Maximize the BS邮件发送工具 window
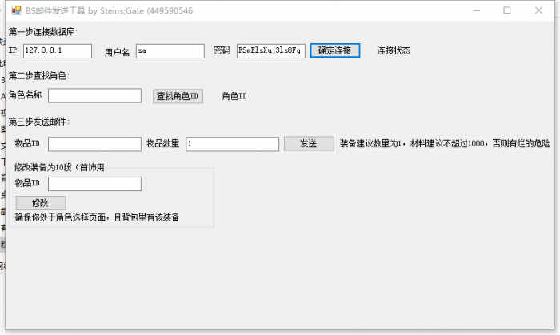560x335 pixels. [506, 10]
